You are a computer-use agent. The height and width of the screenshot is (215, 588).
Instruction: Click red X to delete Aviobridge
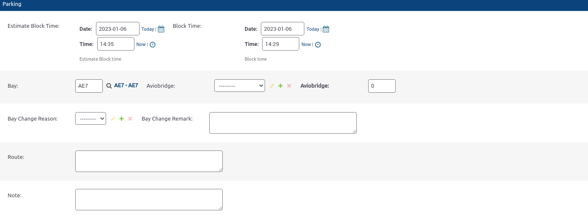coord(289,86)
